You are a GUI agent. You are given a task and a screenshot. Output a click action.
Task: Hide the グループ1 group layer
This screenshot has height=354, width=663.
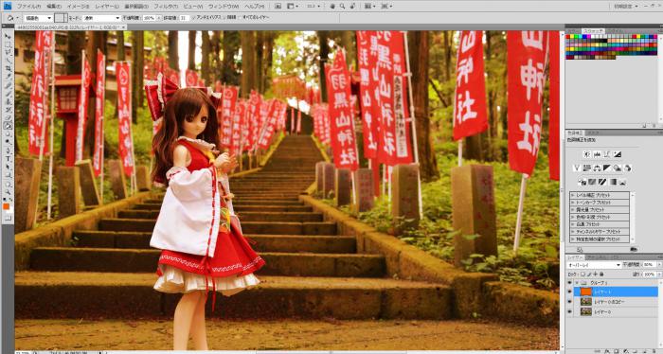569,283
